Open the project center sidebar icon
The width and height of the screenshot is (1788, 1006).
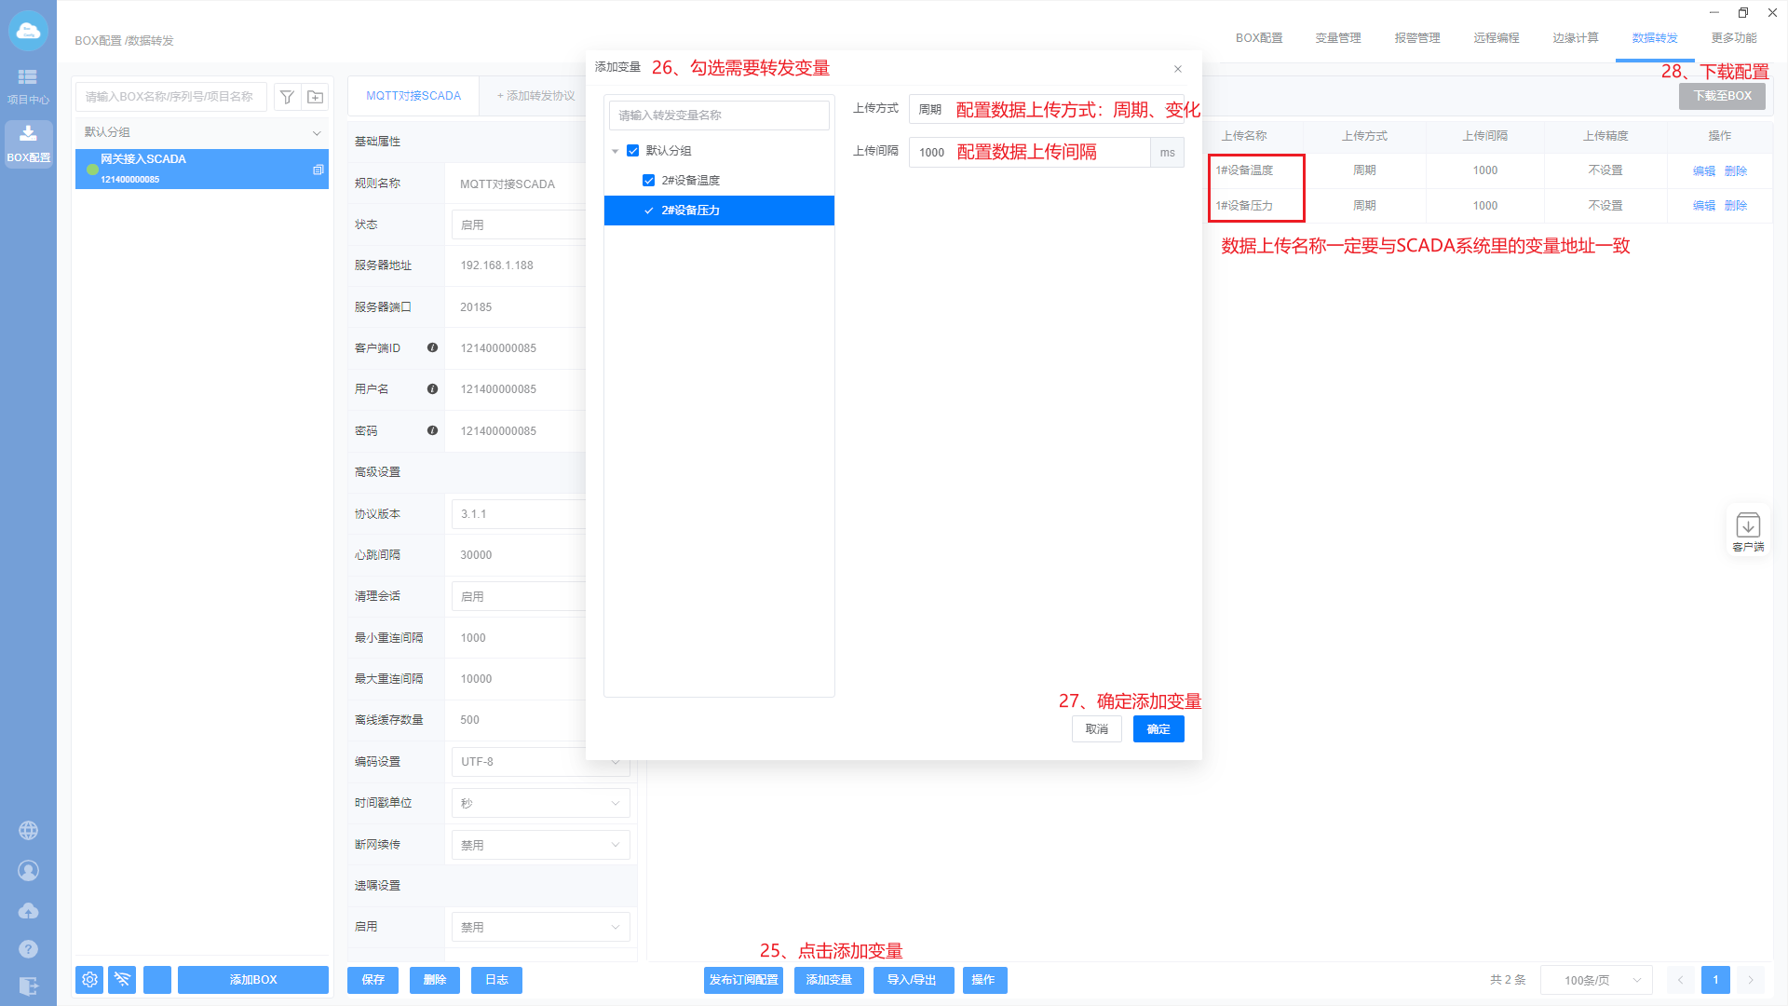point(28,85)
